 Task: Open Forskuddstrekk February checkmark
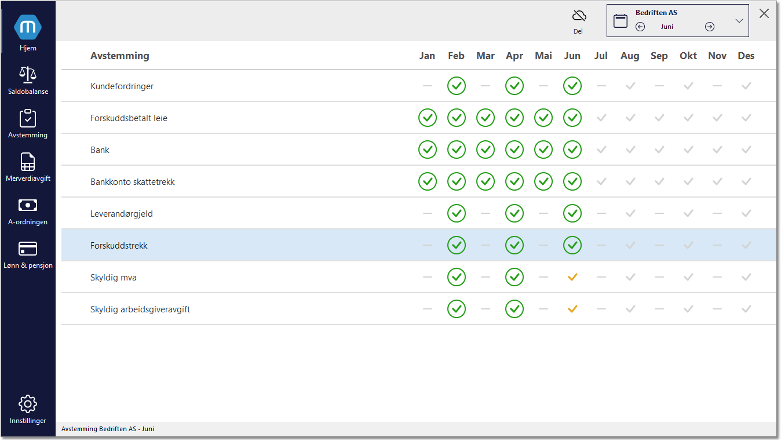(x=457, y=245)
